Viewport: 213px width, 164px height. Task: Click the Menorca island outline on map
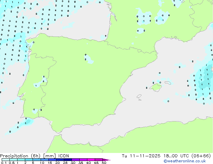(168, 83)
